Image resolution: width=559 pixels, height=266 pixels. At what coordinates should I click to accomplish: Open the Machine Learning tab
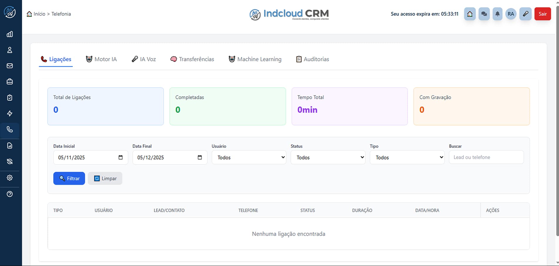(255, 59)
